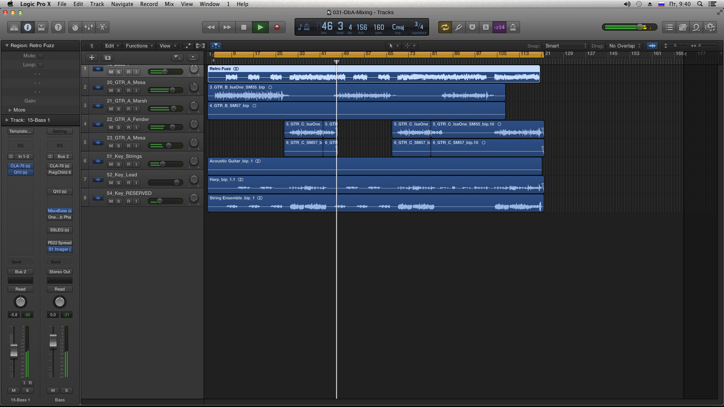
Task: Click the Tamplate... setting button
Action: (20, 131)
